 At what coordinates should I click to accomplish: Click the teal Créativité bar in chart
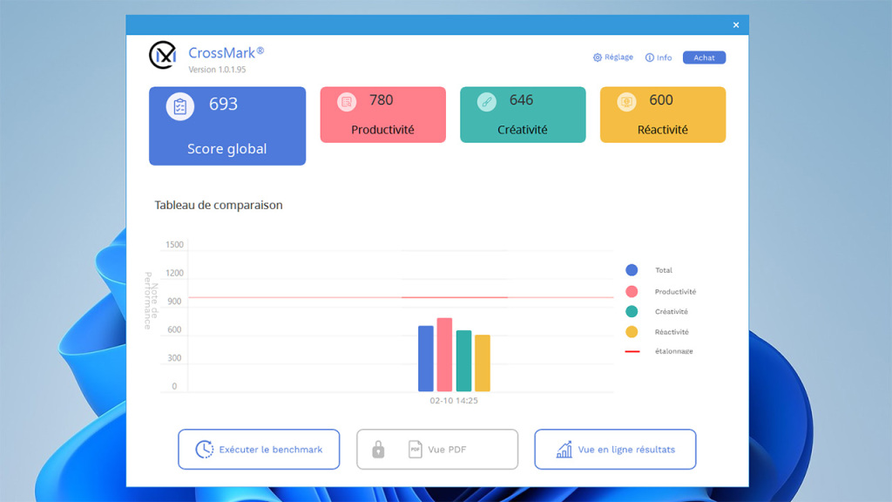[463, 361]
